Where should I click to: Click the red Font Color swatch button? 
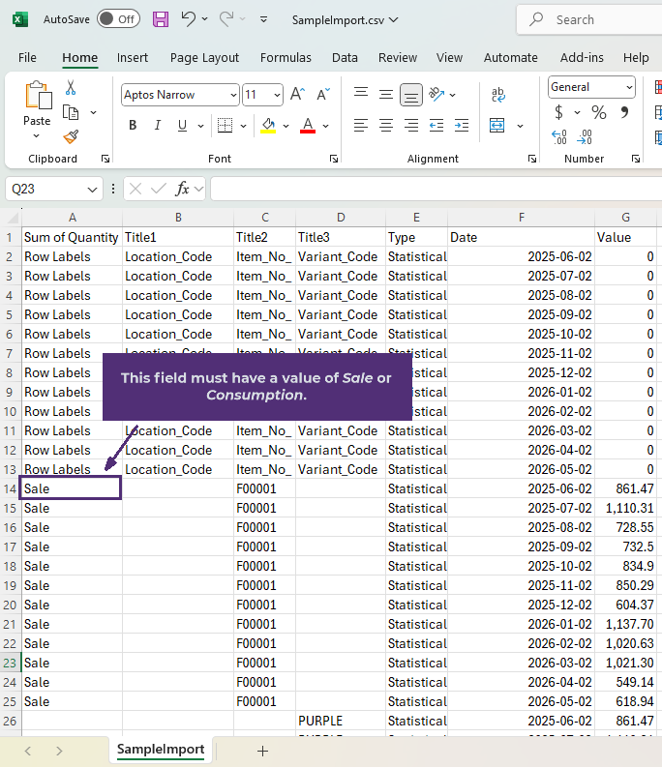[308, 126]
